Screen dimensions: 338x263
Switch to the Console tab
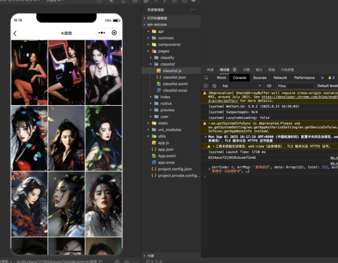tap(239, 77)
